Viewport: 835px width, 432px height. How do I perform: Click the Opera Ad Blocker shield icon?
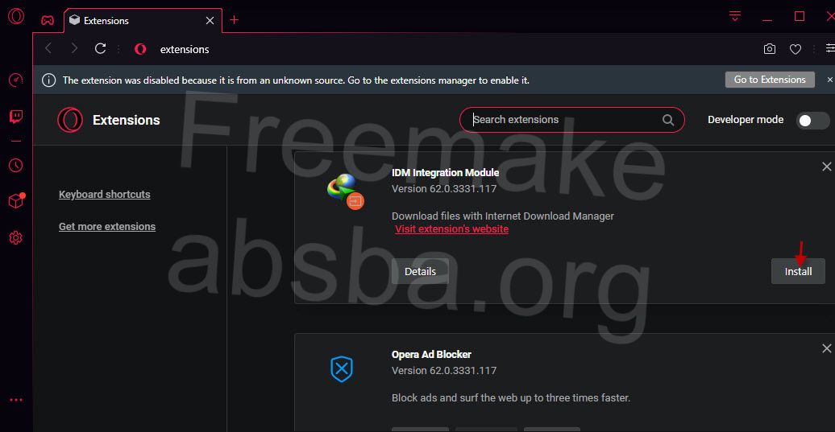[x=342, y=368]
